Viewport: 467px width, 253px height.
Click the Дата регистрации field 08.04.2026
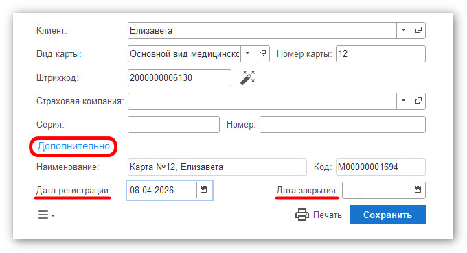(x=161, y=190)
